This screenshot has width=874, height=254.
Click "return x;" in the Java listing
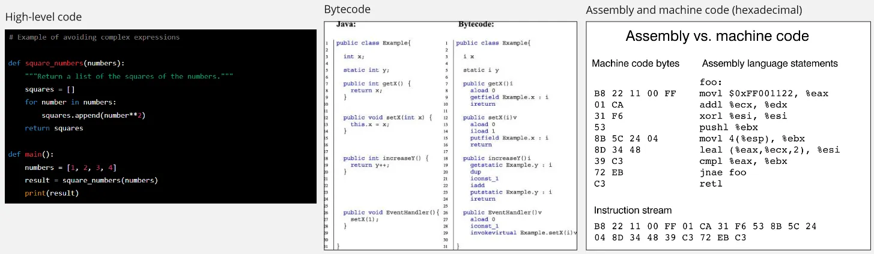[x=366, y=90]
